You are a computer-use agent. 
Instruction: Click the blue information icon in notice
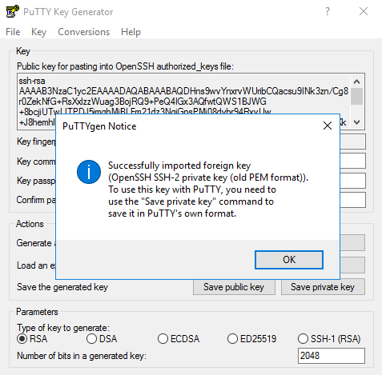pyautogui.click(x=89, y=172)
